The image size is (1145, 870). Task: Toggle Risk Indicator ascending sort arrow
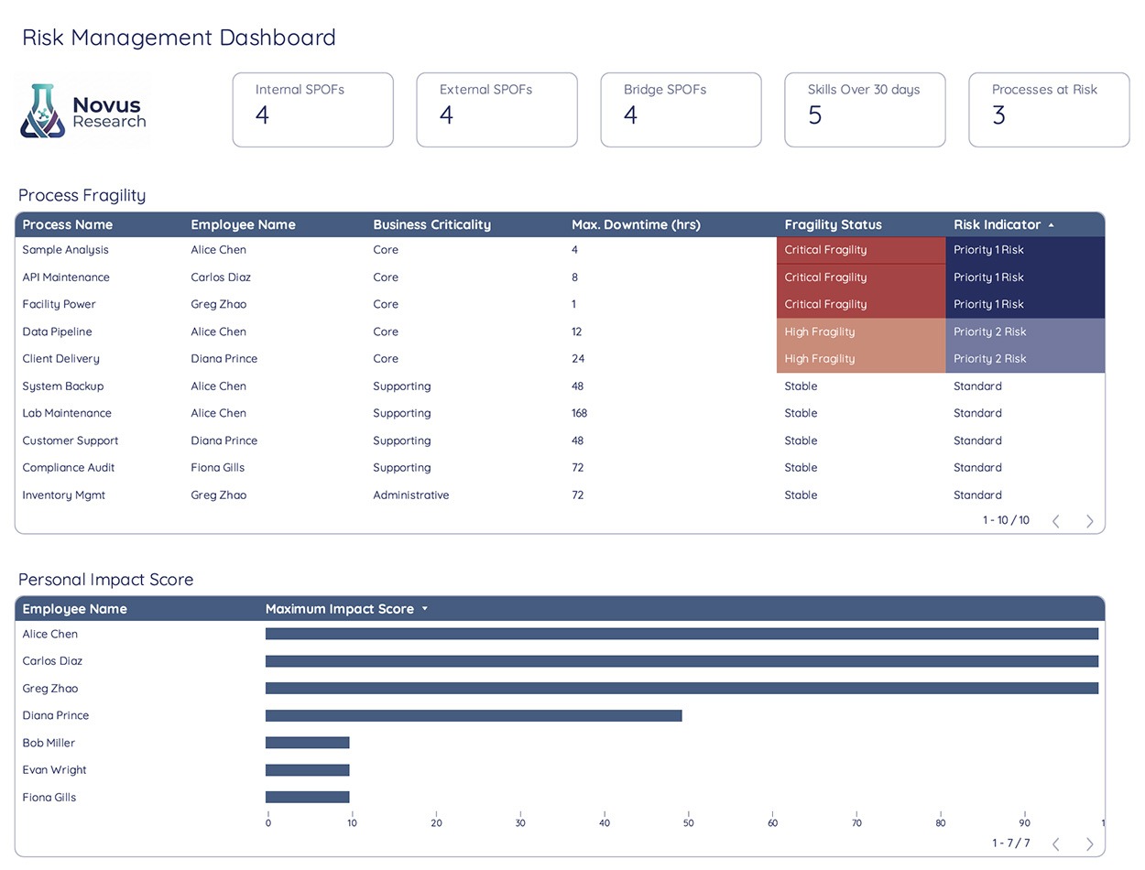point(1051,224)
